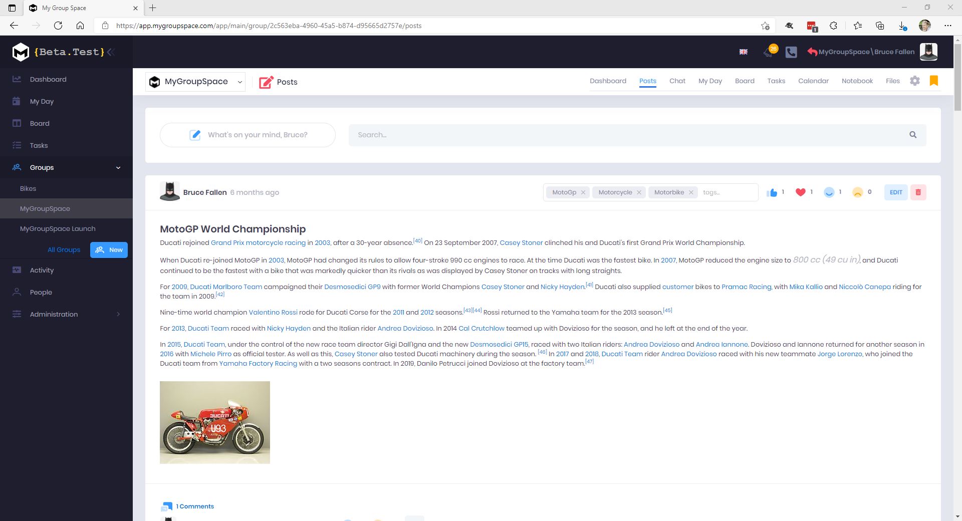Click the search magnifier icon
962x521 pixels.
tap(913, 135)
